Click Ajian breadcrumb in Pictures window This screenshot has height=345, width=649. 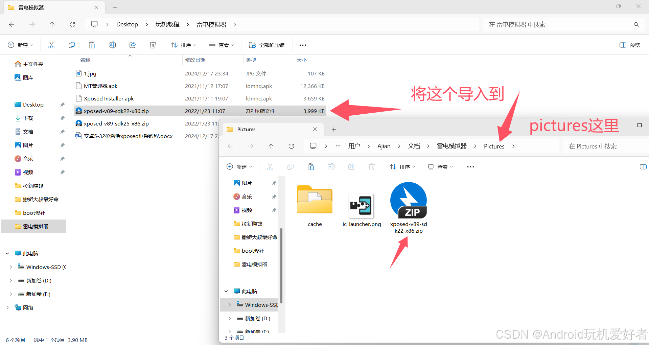(384, 146)
